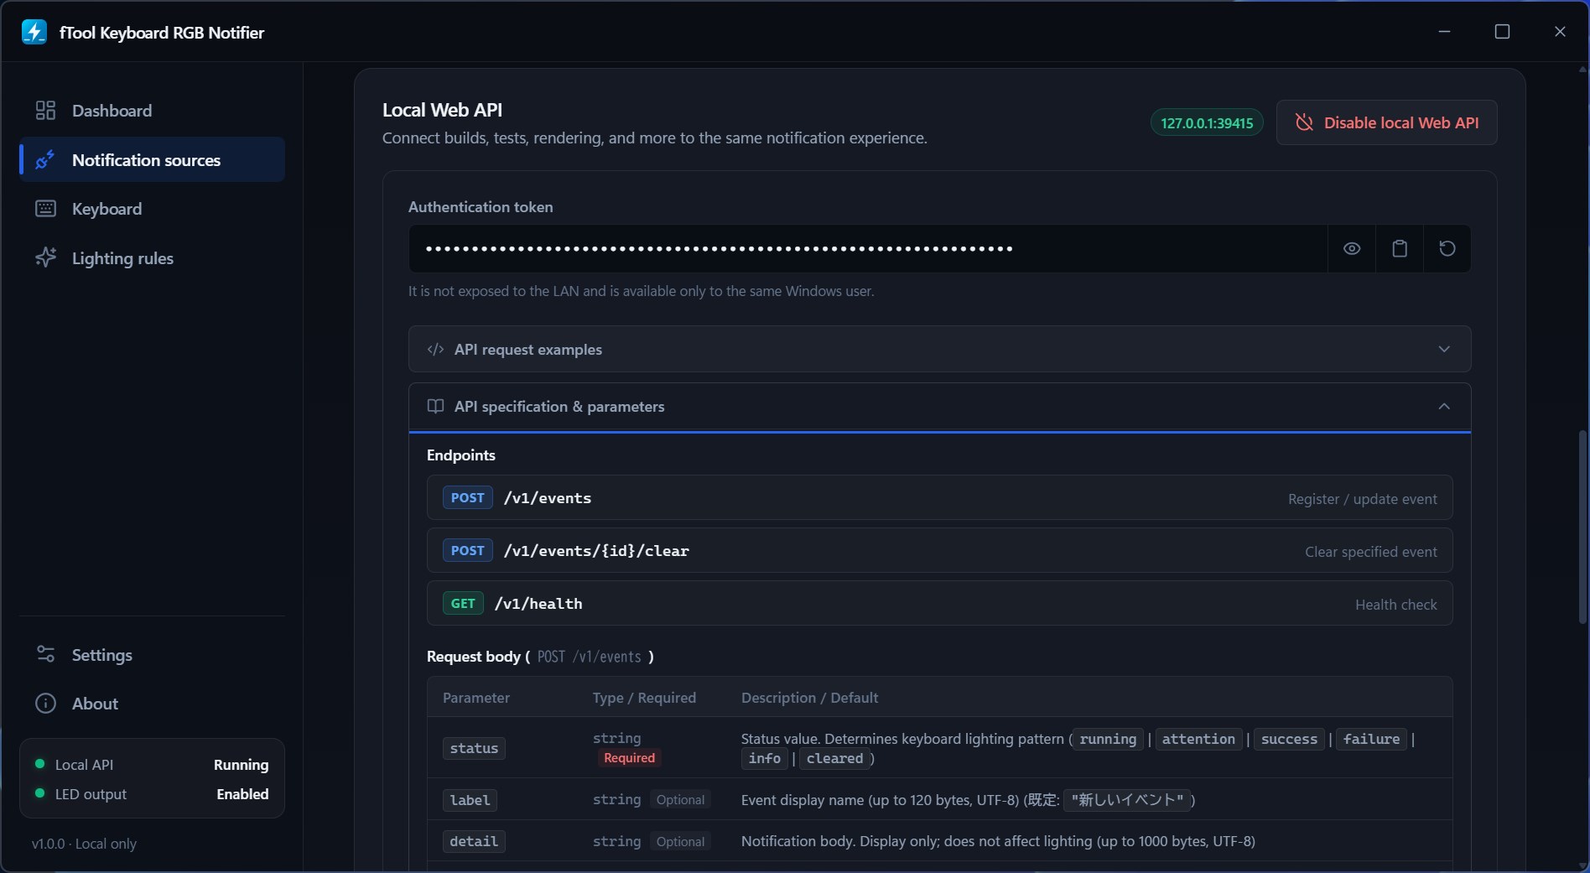Click the Dashboard grid icon in sidebar
1590x873 pixels.
(x=45, y=111)
